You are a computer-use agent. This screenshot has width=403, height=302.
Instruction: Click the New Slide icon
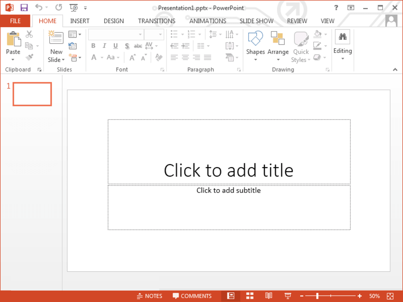56,37
